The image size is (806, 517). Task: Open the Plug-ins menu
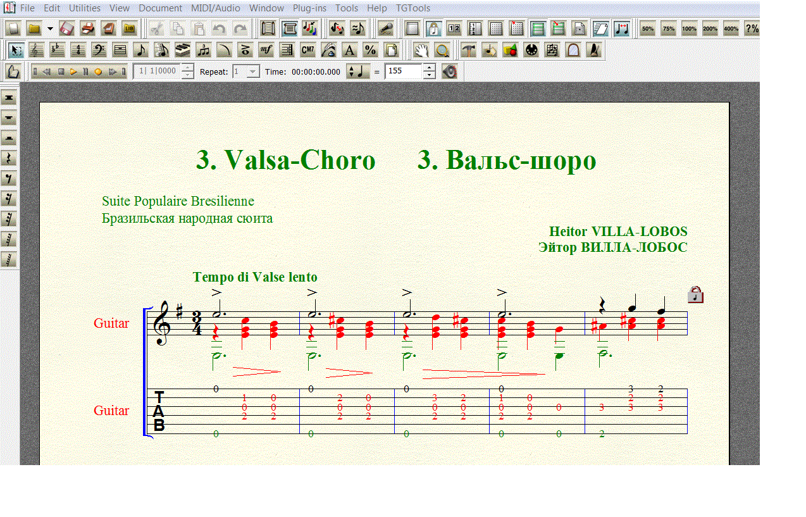point(309,8)
